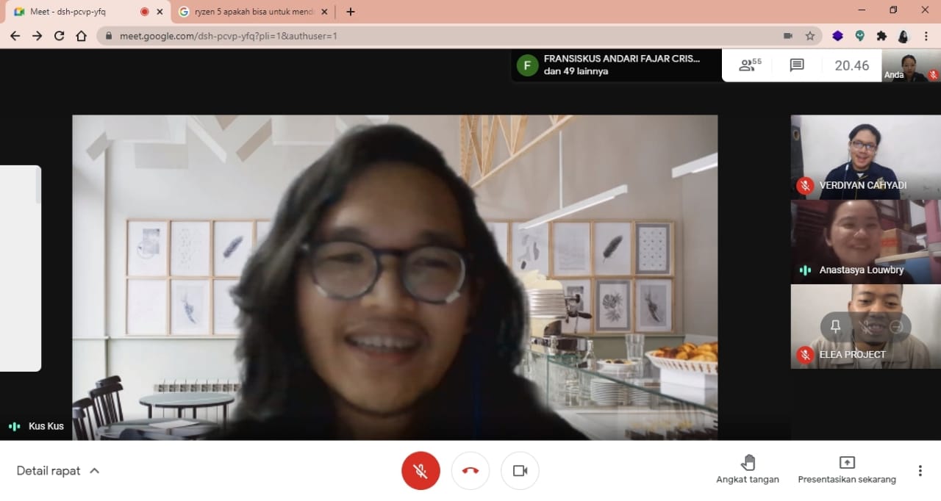
Task: Minimize the Chrome window
Action: pyautogui.click(x=862, y=10)
